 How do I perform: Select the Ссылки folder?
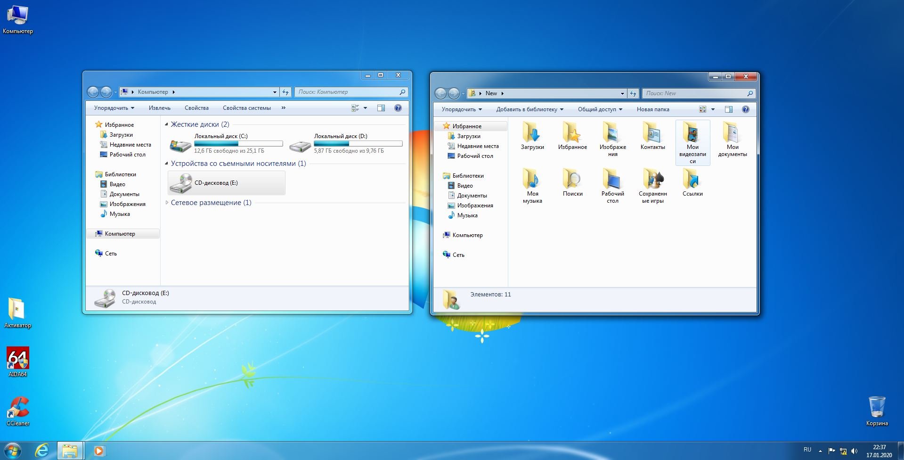coord(692,183)
